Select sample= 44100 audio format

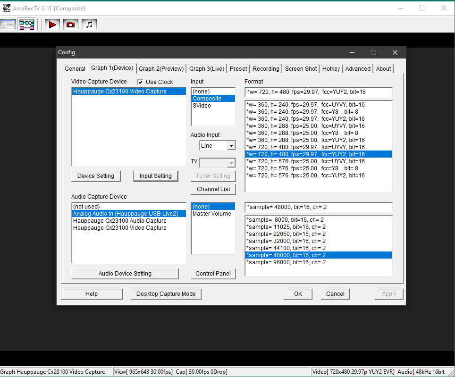(319, 248)
